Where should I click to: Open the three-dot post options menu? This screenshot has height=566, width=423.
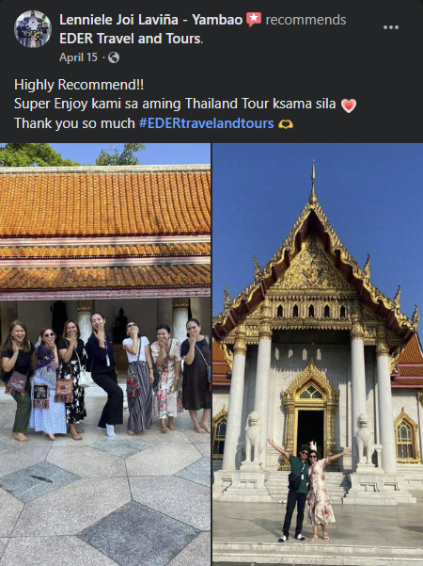click(391, 27)
